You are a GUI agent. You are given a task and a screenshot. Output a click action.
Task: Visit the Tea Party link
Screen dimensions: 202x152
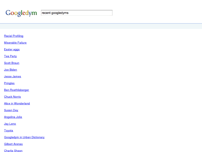click(11, 56)
